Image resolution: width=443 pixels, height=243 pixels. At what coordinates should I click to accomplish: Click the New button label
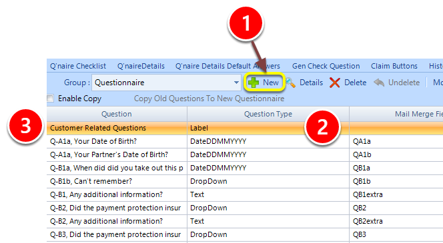point(271,83)
